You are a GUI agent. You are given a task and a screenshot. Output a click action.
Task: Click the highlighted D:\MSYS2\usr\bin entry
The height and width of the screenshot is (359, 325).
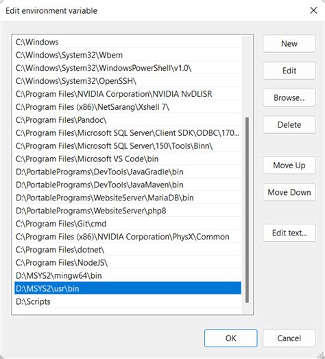coord(128,288)
